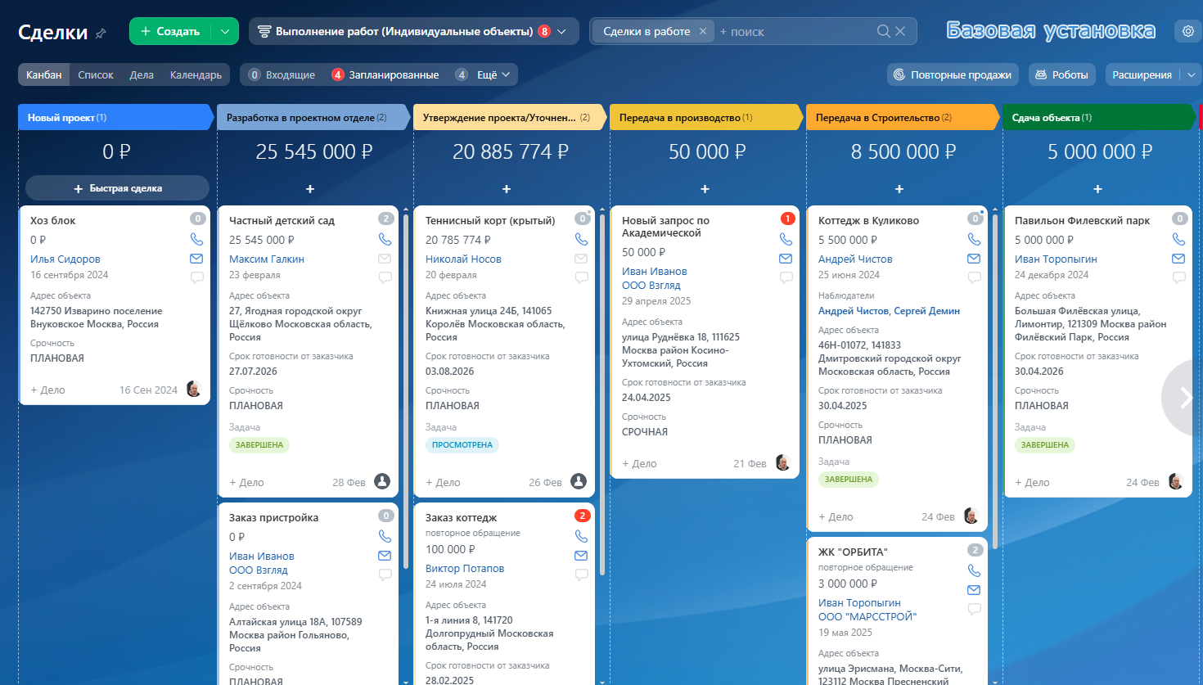
Task: Call contact on Хоз блок card
Action: [x=196, y=239]
